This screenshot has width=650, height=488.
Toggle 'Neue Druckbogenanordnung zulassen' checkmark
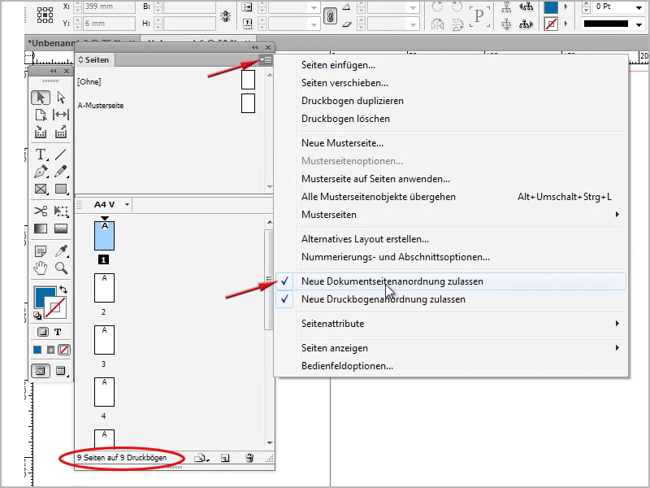pos(284,299)
